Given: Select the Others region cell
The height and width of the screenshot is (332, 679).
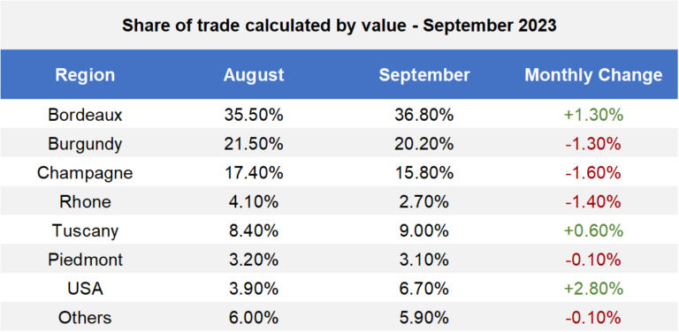Looking at the screenshot, I should click(x=85, y=318).
